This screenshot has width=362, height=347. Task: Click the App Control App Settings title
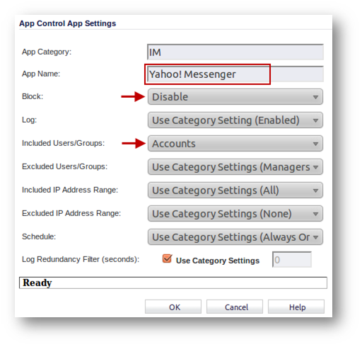(x=68, y=23)
